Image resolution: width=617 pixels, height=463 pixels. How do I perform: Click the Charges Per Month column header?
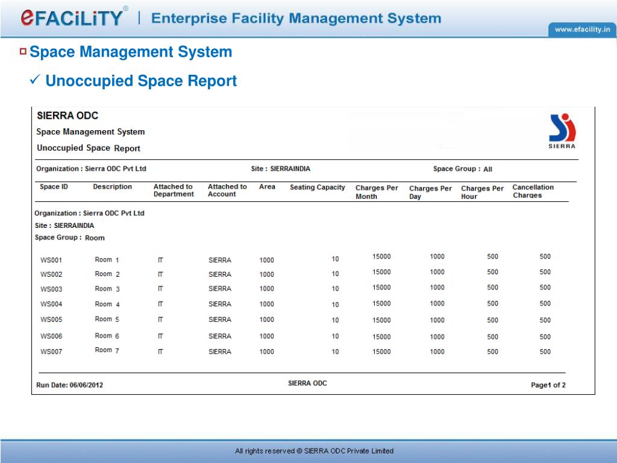pyautogui.click(x=377, y=192)
